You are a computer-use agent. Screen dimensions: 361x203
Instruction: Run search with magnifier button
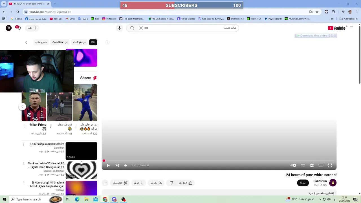pos(132,28)
